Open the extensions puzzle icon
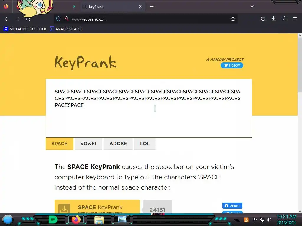 pyautogui.click(x=284, y=19)
